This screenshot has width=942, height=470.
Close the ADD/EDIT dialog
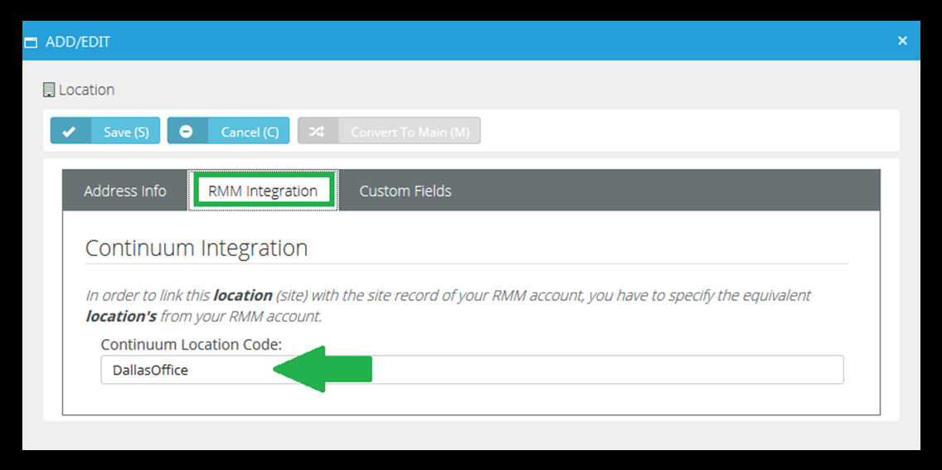coord(902,41)
